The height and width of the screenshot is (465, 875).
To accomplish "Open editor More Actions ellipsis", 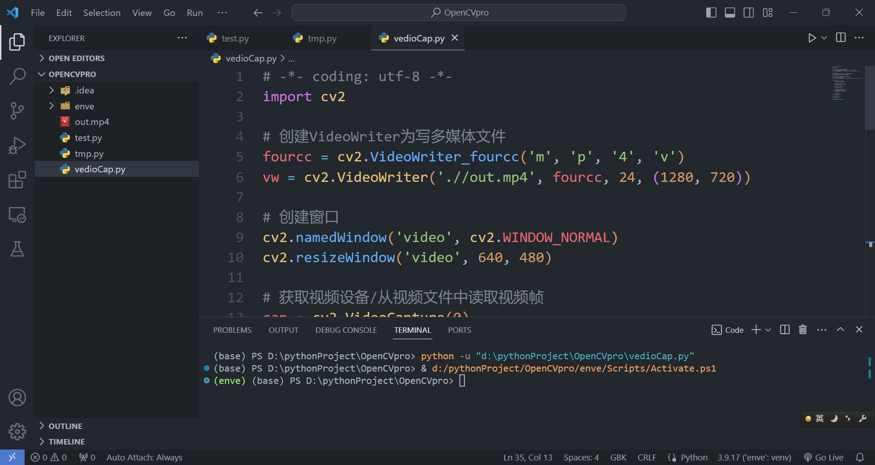I will tap(859, 38).
